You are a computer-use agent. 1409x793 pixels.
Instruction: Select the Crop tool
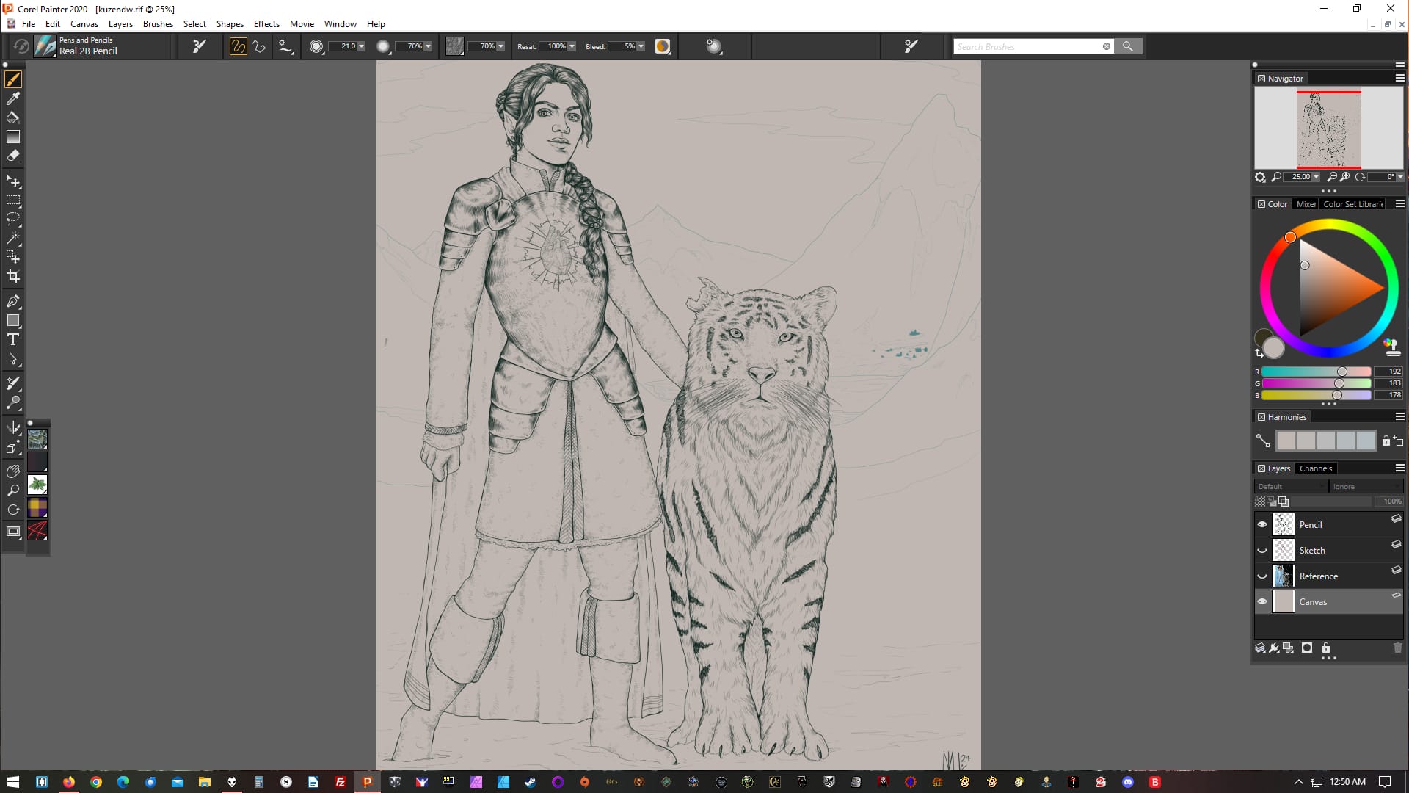(x=12, y=276)
